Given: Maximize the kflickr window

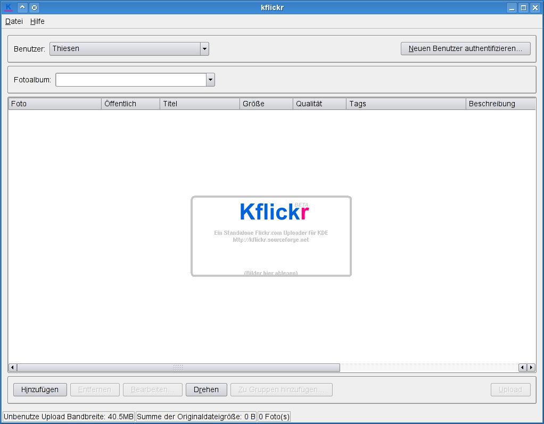Looking at the screenshot, I should pos(524,7).
